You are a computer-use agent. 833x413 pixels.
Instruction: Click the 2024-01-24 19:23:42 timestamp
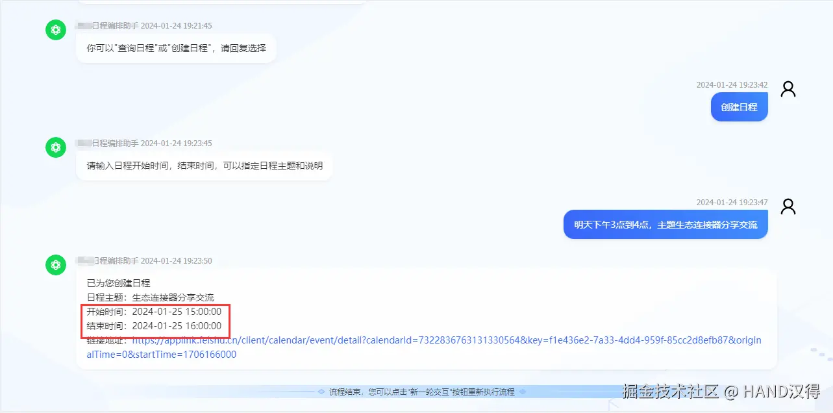pyautogui.click(x=732, y=85)
